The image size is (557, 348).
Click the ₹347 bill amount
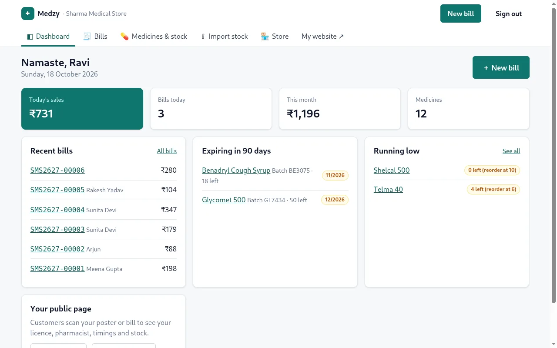pyautogui.click(x=169, y=210)
